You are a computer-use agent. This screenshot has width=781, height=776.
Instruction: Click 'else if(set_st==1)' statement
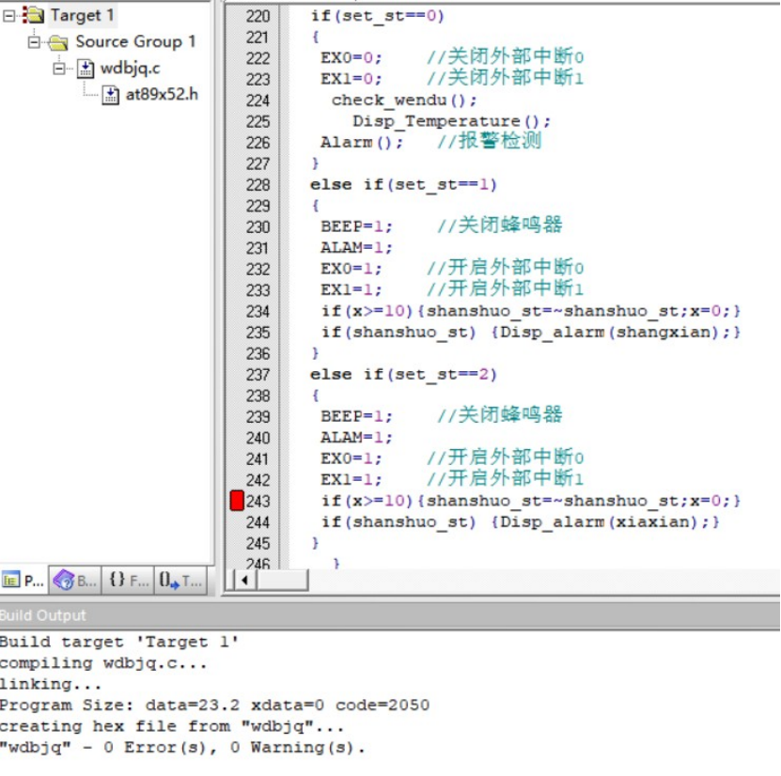(x=403, y=185)
